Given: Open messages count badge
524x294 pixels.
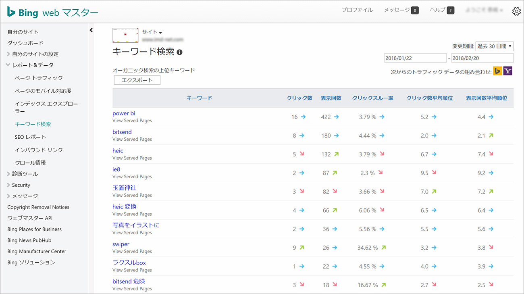Looking at the screenshot, I should click(x=415, y=10).
